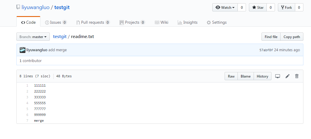The width and height of the screenshot is (311, 139).
Task: View the Raw file
Action: [231, 76]
